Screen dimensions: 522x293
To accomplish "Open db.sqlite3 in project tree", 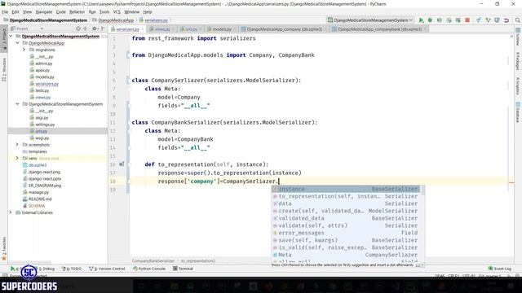I will [37, 165].
